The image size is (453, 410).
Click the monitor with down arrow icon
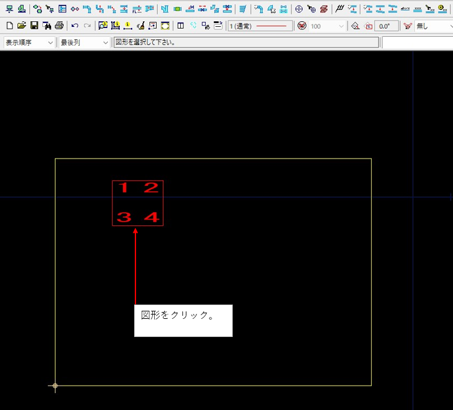[9, 9]
